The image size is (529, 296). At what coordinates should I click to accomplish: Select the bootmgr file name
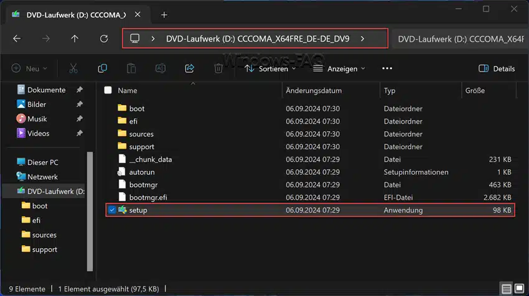click(x=143, y=185)
